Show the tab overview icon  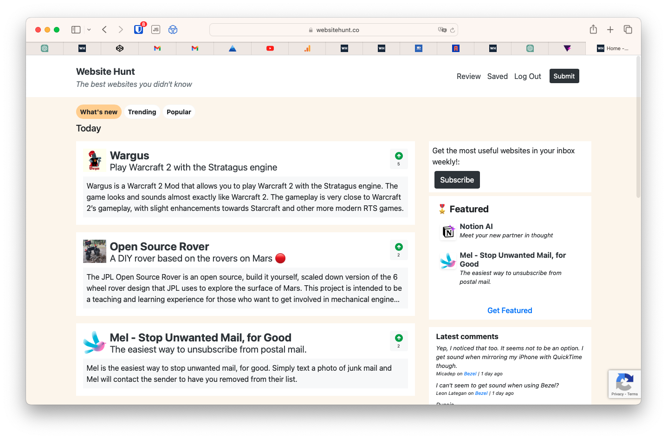pos(628,30)
